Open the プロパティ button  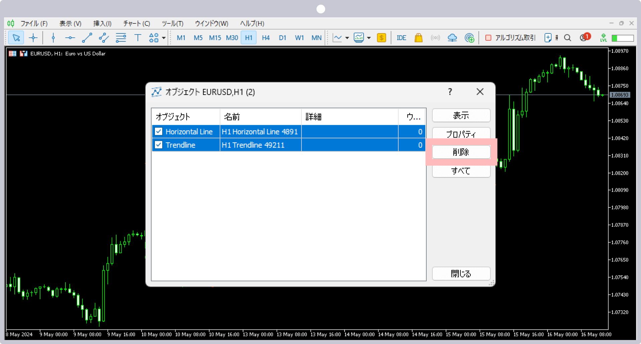coord(461,134)
